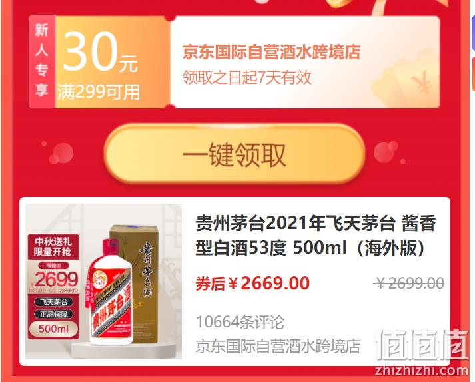Click the 中秋送礼限量开抢 promo badge

pos(53,246)
